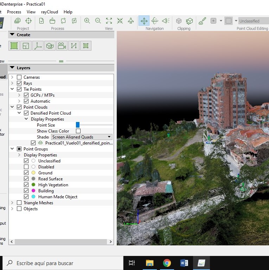This screenshot has width=269, height=270.
Task: Enable the Cameras layer checkbox
Action: click(19, 77)
